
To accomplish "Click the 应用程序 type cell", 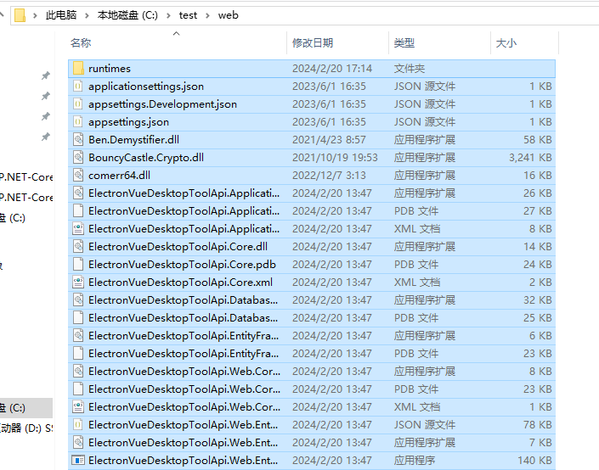I will [x=415, y=460].
